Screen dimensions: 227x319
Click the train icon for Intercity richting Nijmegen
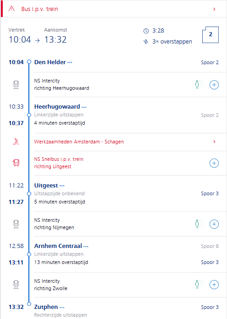point(16,224)
